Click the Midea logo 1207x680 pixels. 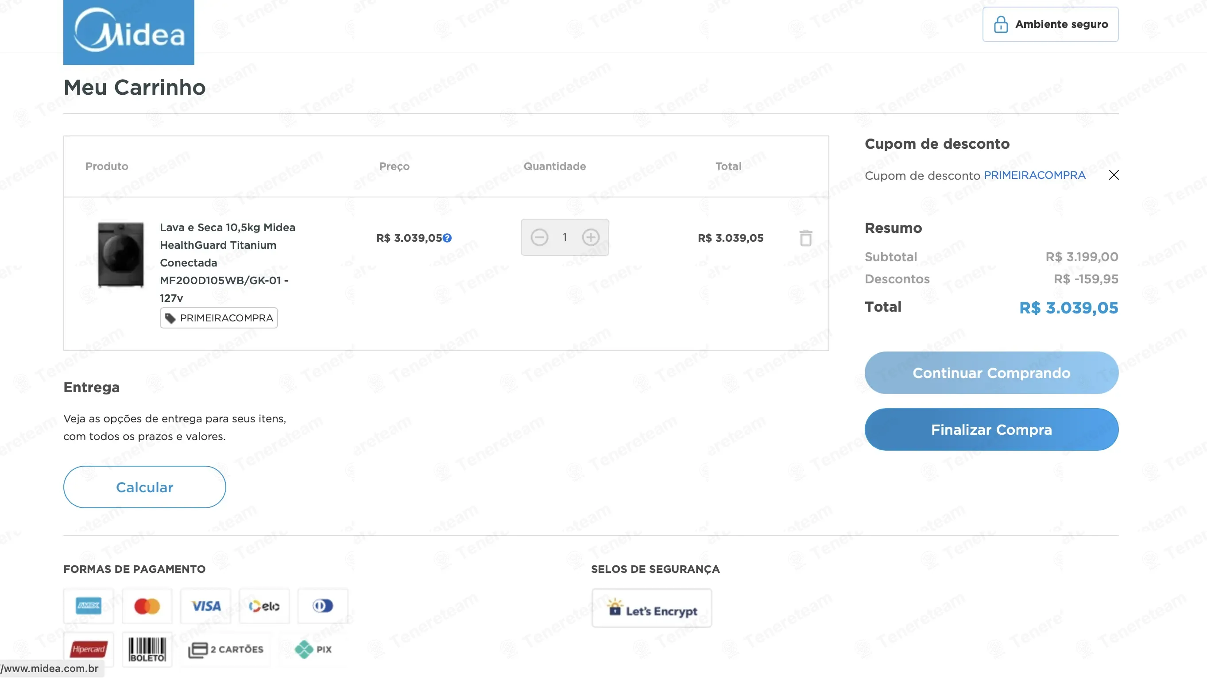[x=129, y=32]
